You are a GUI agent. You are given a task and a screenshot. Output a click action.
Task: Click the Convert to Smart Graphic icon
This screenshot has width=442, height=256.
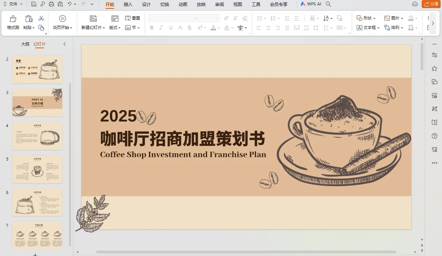point(340,18)
